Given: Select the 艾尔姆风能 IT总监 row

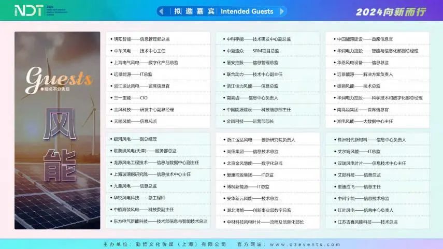Looking at the screenshot, I should (378, 152).
